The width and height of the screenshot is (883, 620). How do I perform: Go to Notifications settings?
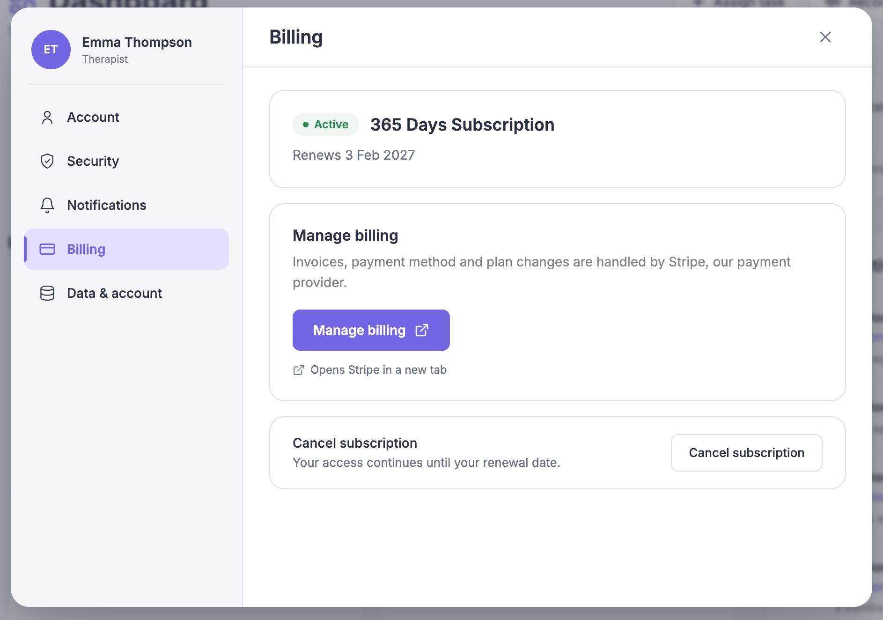(x=126, y=205)
